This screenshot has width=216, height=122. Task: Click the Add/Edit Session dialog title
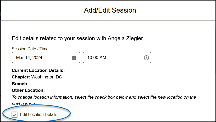tap(110, 10)
